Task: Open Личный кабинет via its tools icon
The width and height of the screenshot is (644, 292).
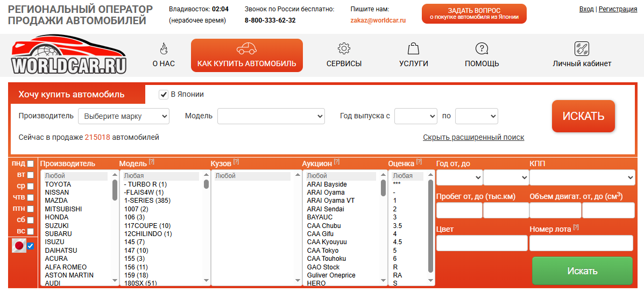Action: tap(582, 48)
